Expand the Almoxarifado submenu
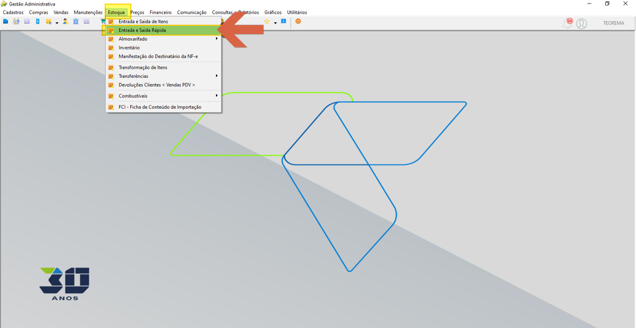The width and height of the screenshot is (636, 328). tap(164, 39)
